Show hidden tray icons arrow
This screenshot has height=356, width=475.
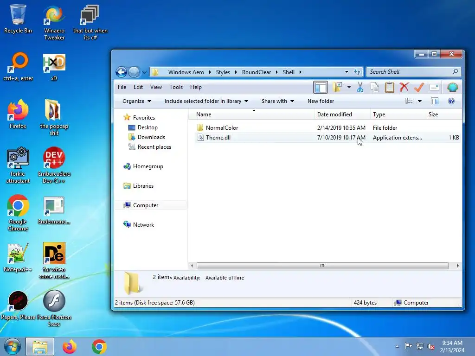(397, 346)
